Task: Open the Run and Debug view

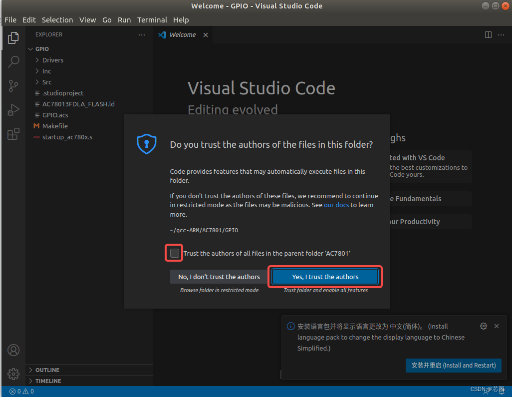Action: coord(13,109)
